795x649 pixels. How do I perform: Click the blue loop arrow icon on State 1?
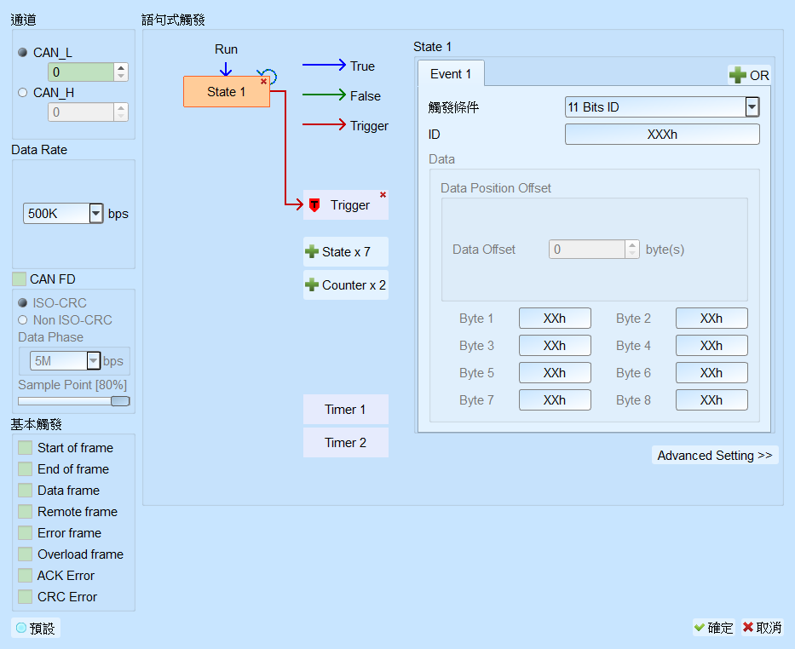(x=268, y=75)
